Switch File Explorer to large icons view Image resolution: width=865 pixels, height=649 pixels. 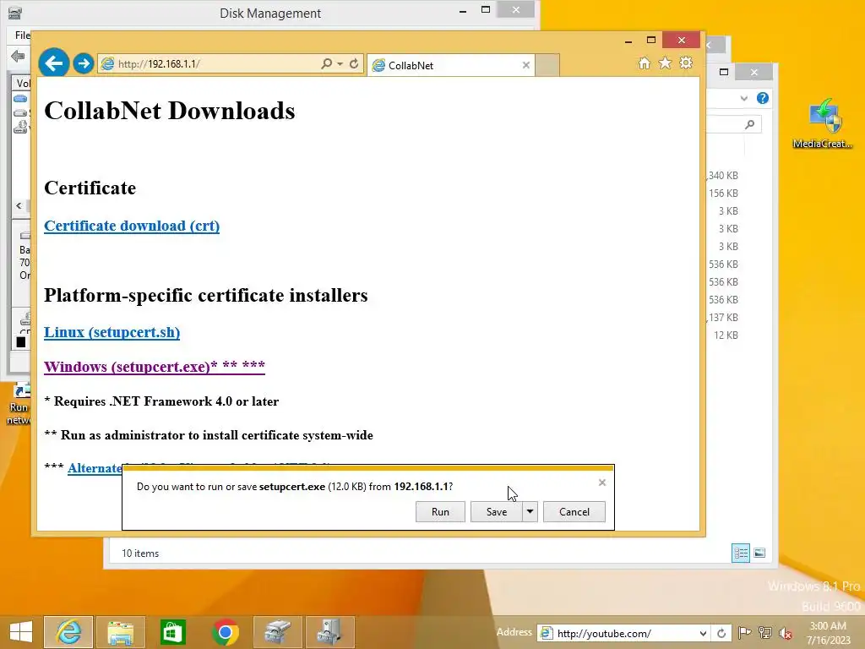(x=759, y=553)
